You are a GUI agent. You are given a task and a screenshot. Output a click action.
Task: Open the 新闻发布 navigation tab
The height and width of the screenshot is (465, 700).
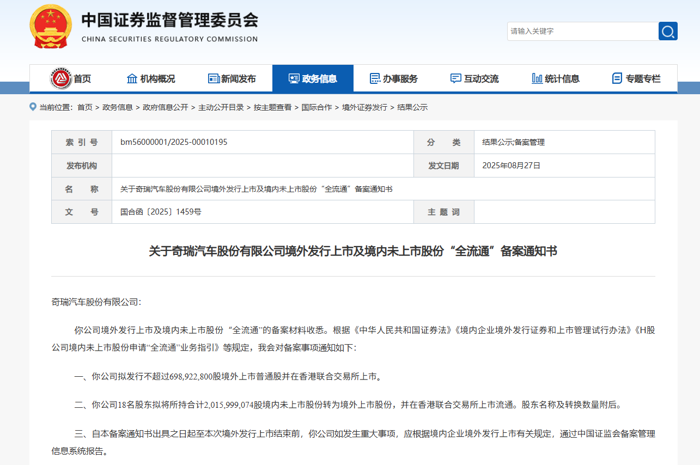pyautogui.click(x=232, y=78)
